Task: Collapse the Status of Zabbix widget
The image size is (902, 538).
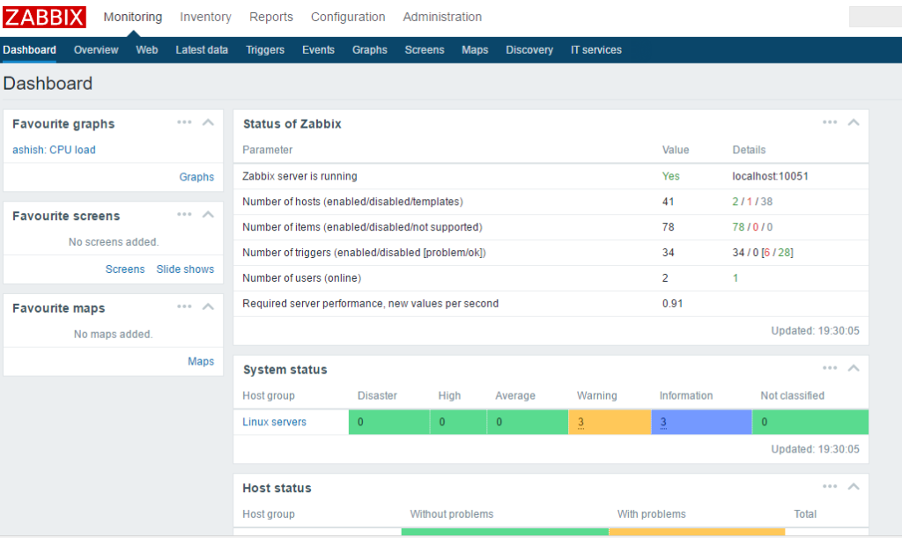Action: (852, 122)
